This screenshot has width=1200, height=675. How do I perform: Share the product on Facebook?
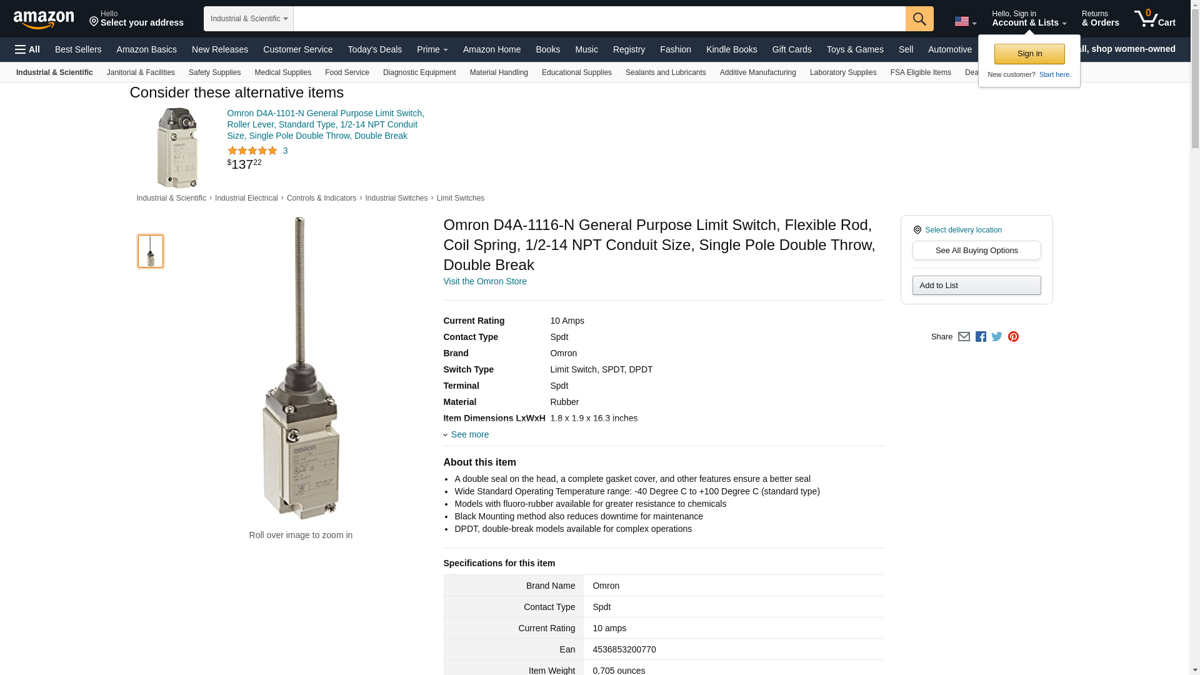pos(981,337)
